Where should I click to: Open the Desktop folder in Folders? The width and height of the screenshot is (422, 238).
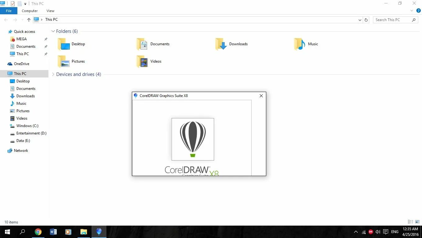tap(71, 44)
